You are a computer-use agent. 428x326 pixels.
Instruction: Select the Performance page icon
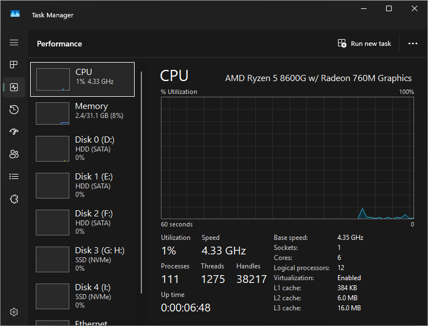[x=14, y=87]
